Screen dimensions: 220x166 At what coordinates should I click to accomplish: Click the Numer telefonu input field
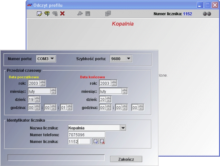point(87,135)
